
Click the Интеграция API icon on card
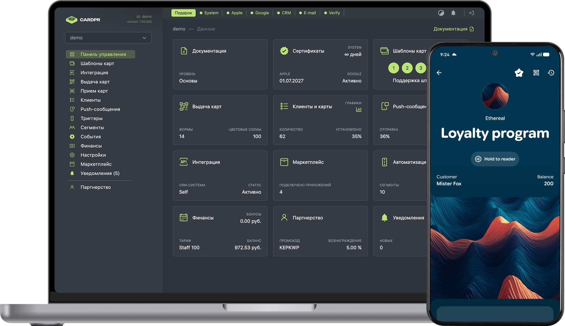coord(184,162)
